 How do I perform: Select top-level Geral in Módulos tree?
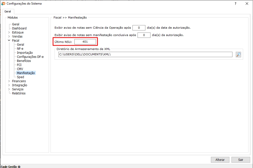pos(16,24)
